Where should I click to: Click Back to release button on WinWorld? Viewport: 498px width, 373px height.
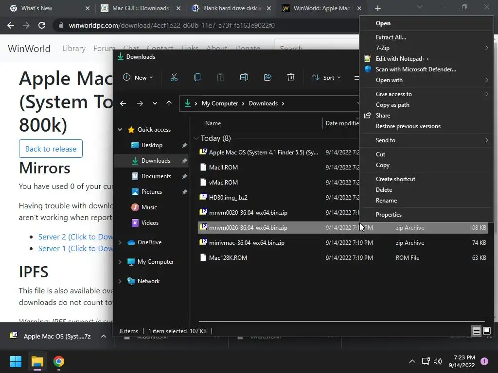coord(51,149)
